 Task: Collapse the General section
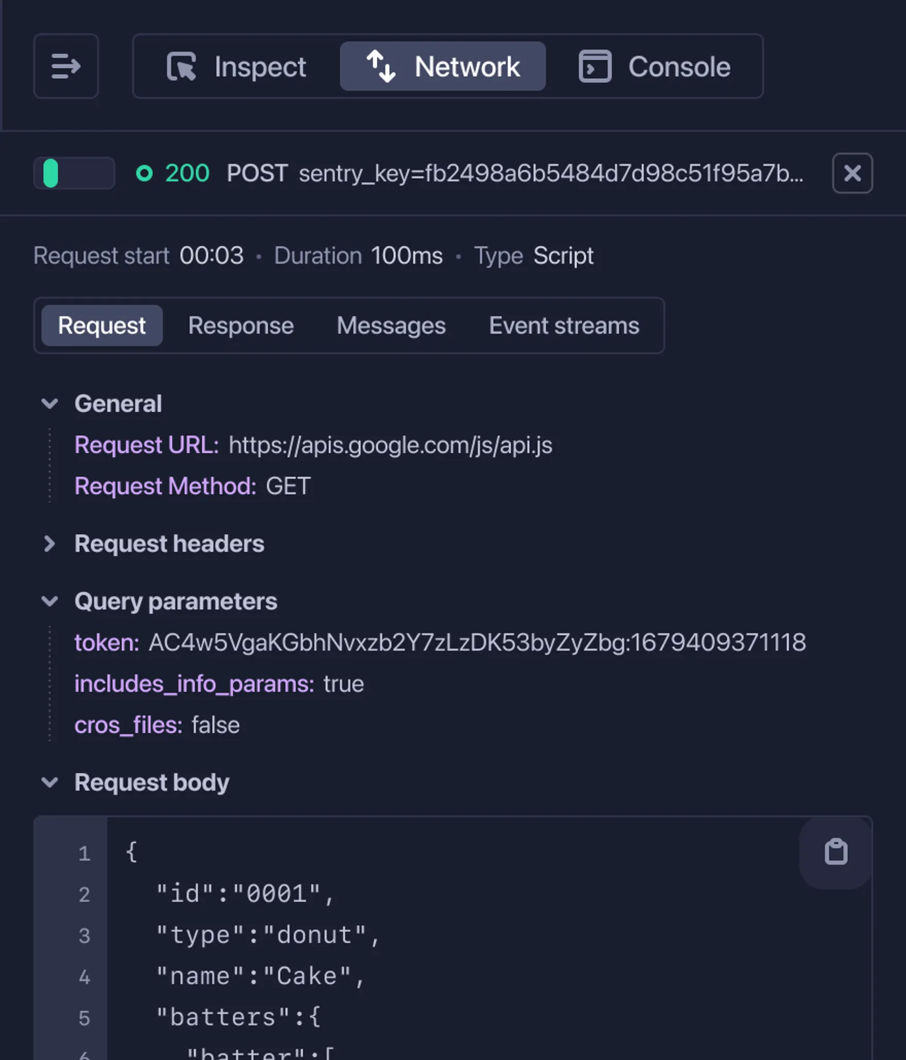coord(50,403)
